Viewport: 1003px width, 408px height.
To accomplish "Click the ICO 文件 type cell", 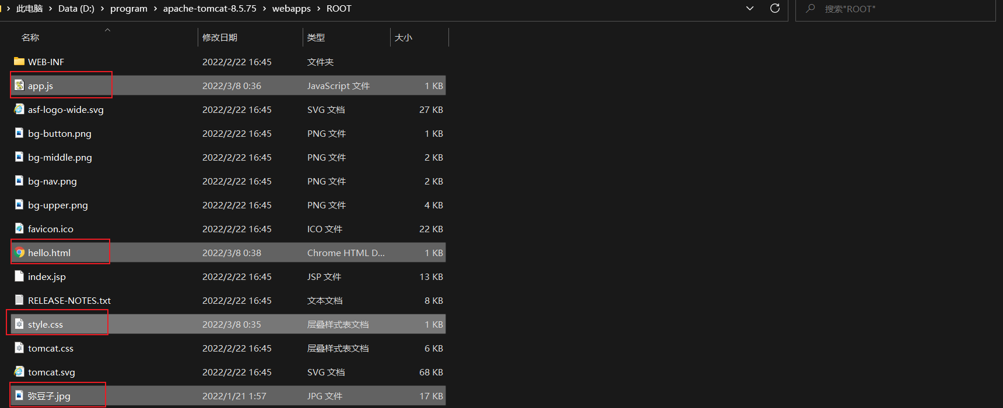I will click(x=325, y=229).
